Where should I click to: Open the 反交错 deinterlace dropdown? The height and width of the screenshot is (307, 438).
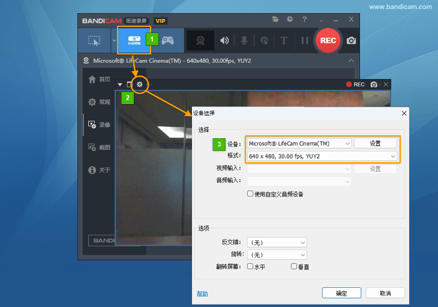[277, 242]
